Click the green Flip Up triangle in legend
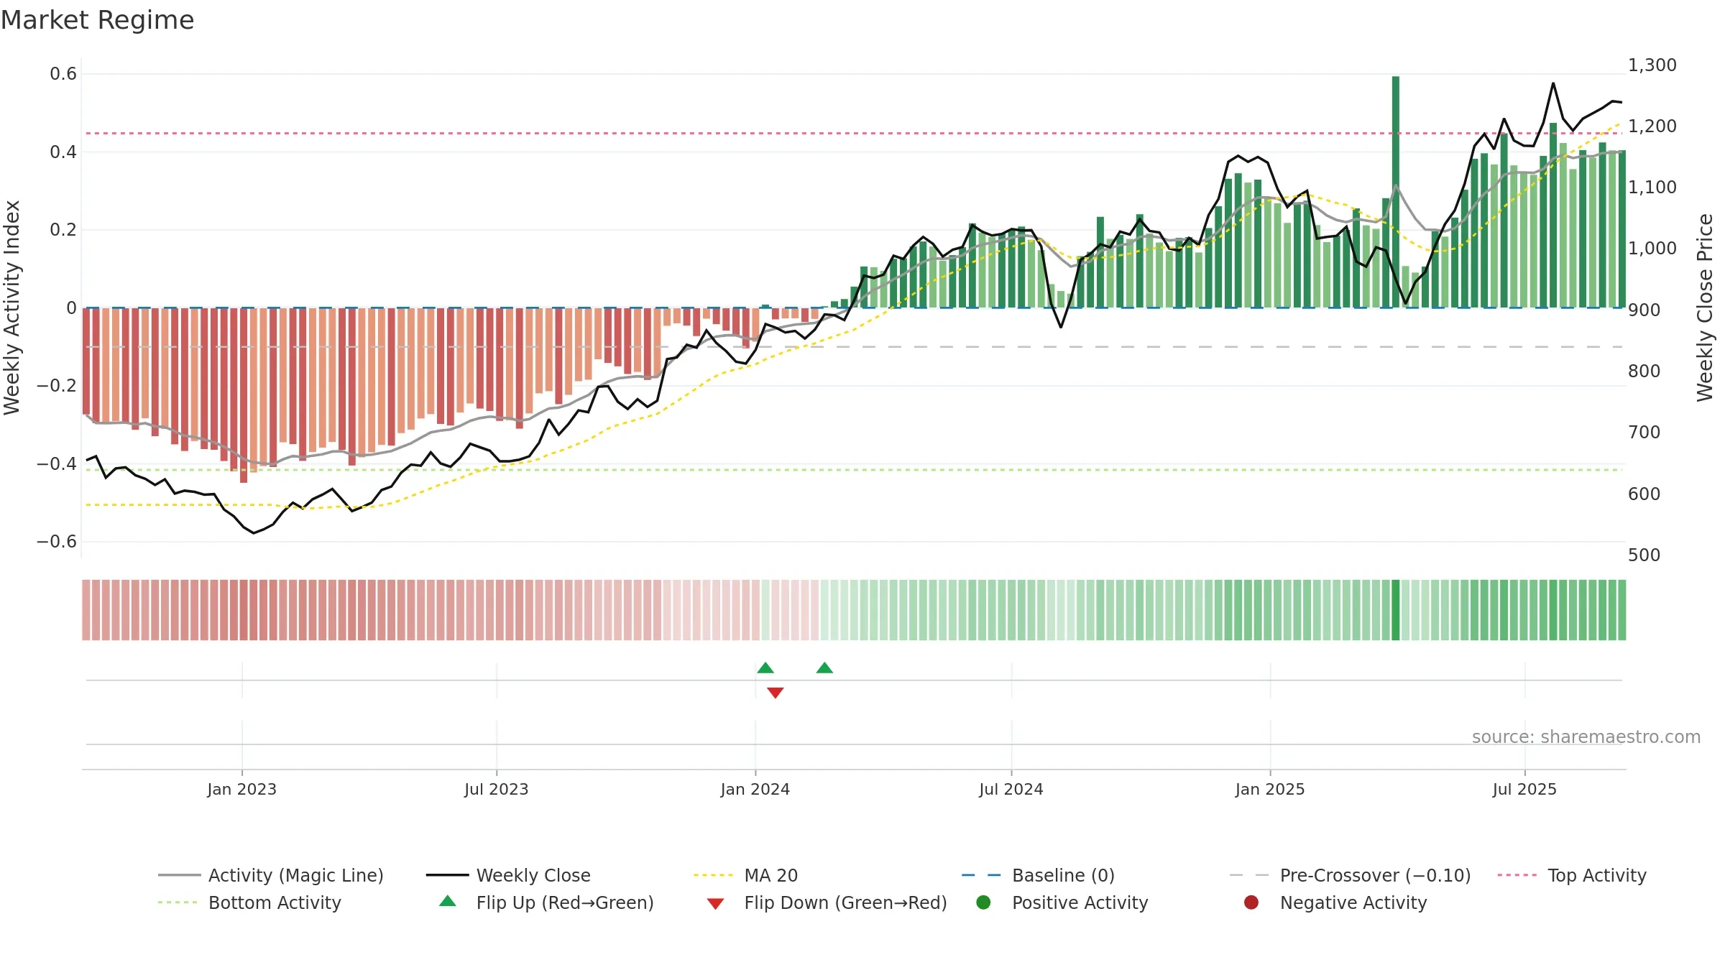The width and height of the screenshot is (1725, 970). [448, 901]
